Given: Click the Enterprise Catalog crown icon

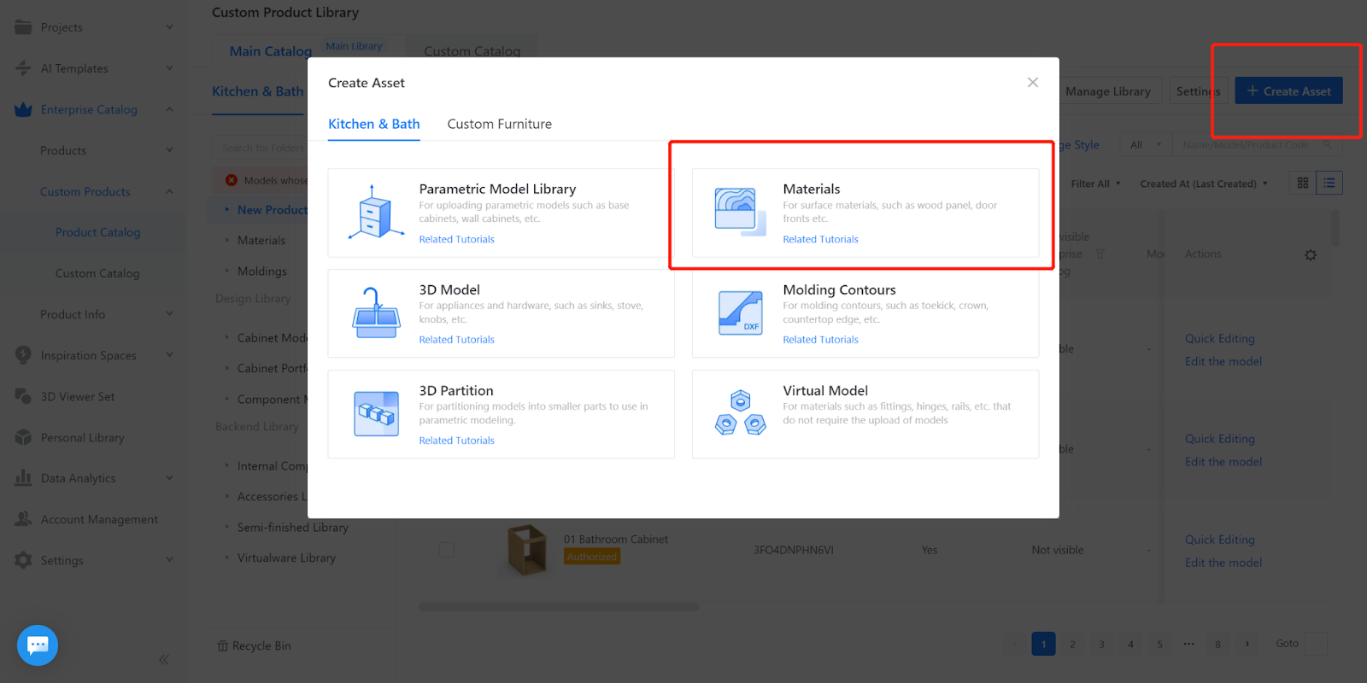Looking at the screenshot, I should tap(23, 109).
